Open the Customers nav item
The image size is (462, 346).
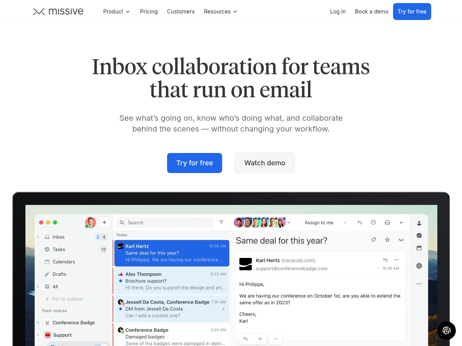click(x=181, y=12)
